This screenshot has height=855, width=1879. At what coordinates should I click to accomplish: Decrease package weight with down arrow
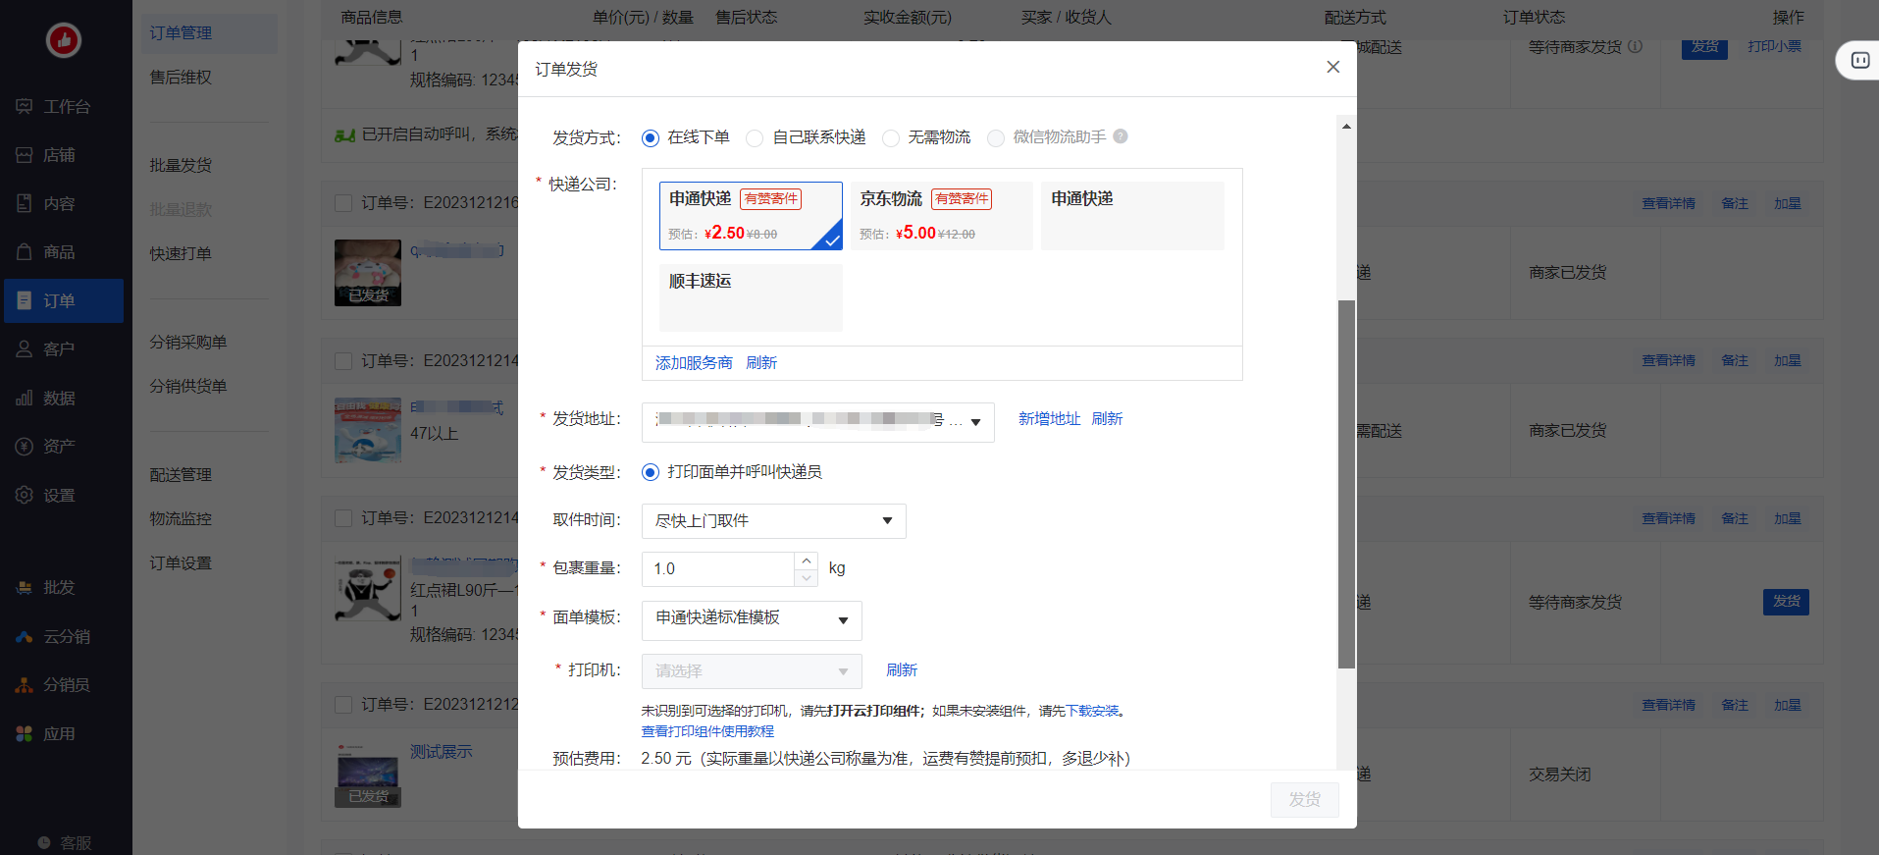(806, 577)
